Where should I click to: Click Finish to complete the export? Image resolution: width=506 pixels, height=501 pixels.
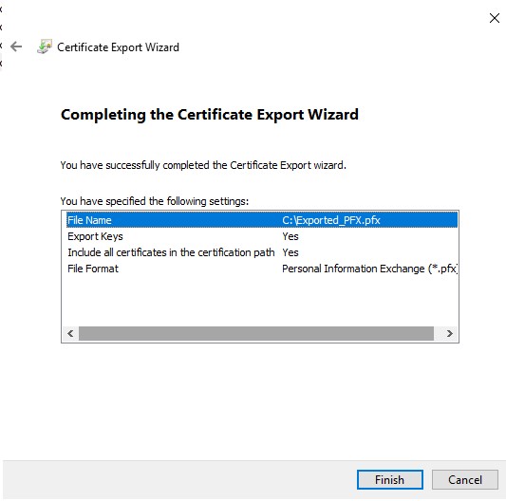pyautogui.click(x=390, y=480)
